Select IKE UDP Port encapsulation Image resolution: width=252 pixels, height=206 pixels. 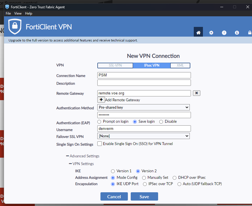[113, 184]
